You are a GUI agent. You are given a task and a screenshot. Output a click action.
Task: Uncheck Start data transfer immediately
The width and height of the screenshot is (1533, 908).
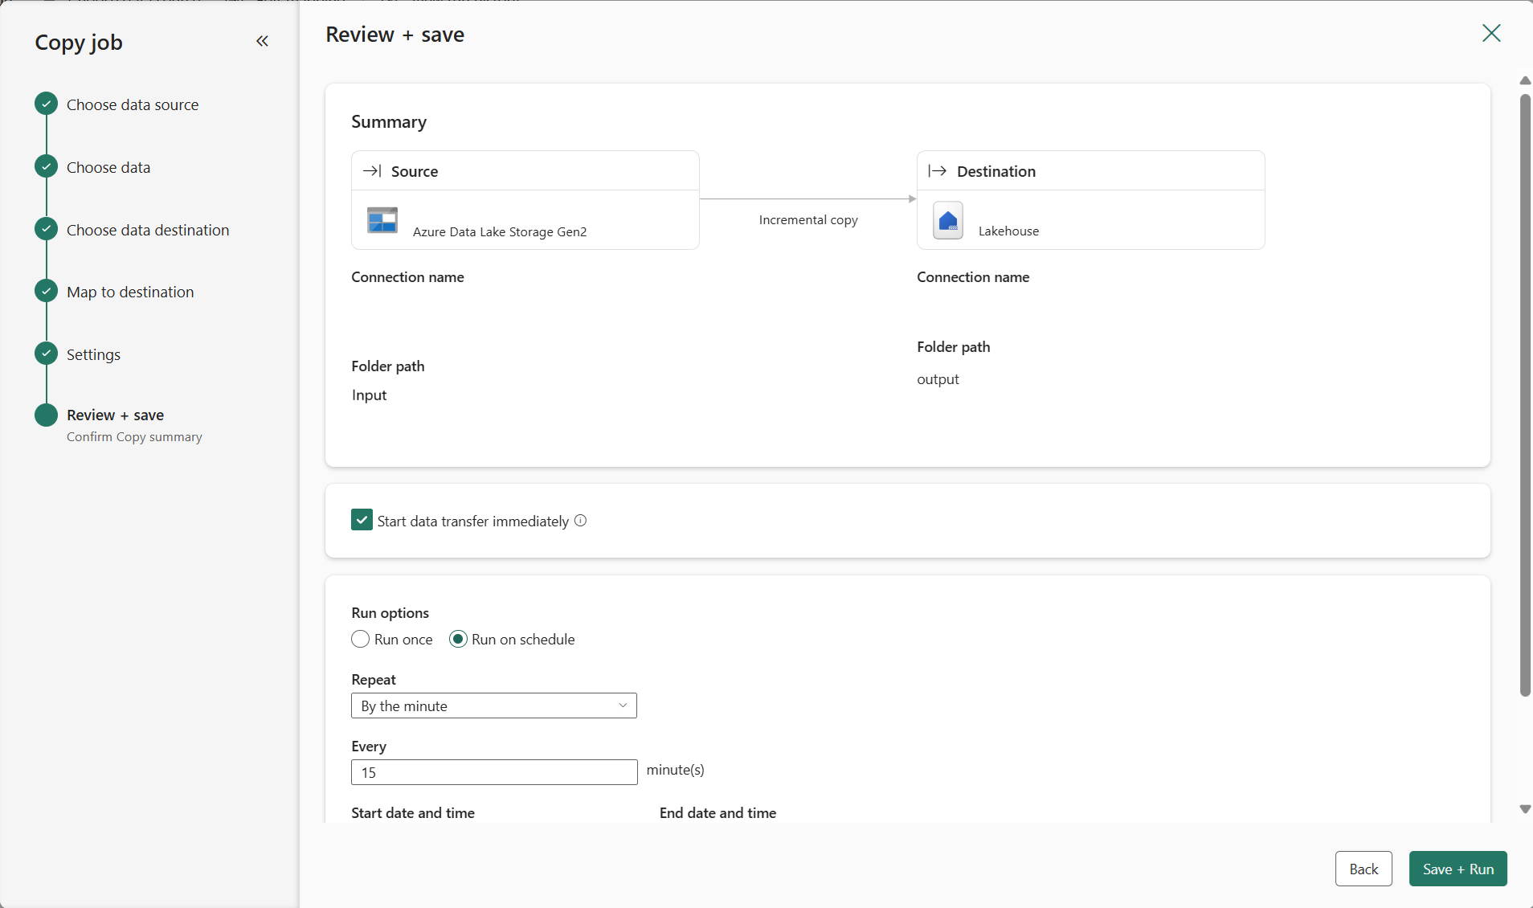[362, 520]
